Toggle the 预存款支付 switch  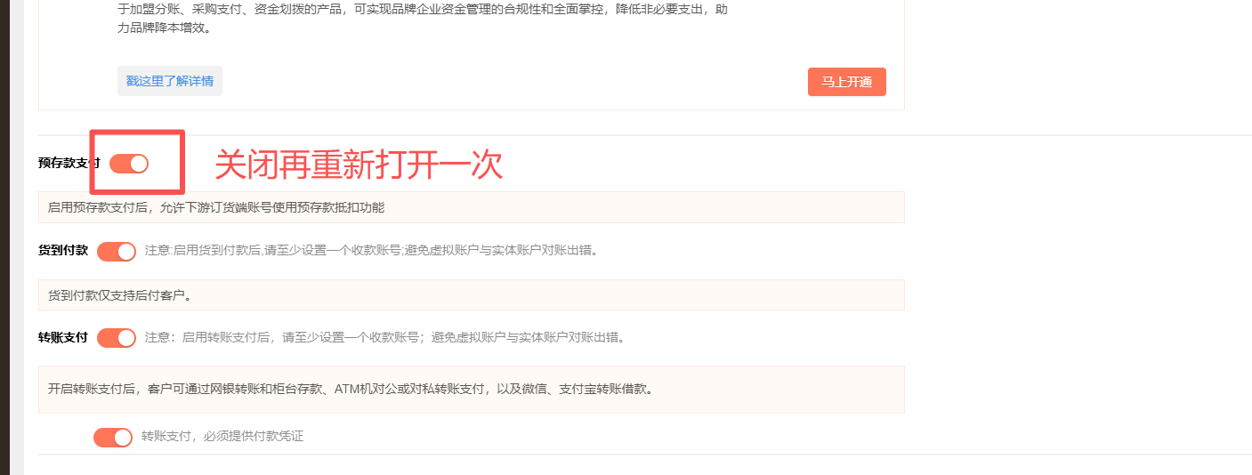pos(129,164)
